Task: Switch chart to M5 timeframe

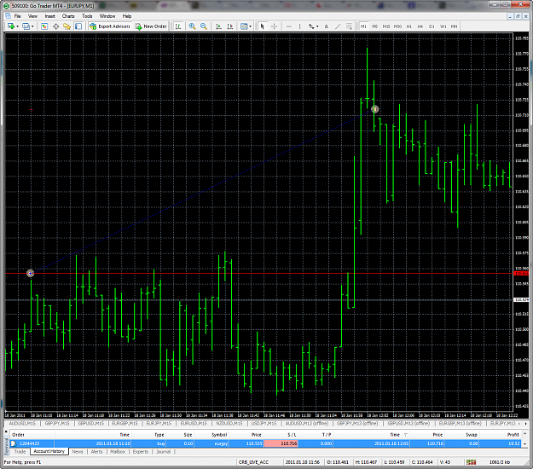Action: coord(375,26)
